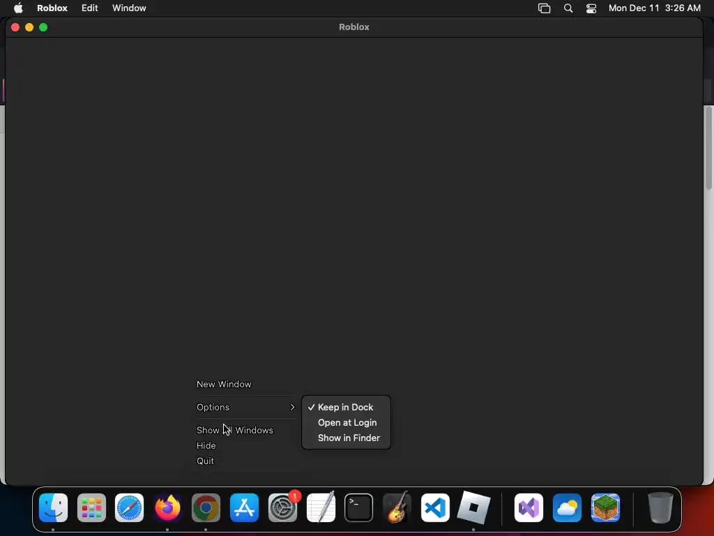Click the Roblox dock icon
Viewport: 714px width, 536px height.
coord(473,507)
